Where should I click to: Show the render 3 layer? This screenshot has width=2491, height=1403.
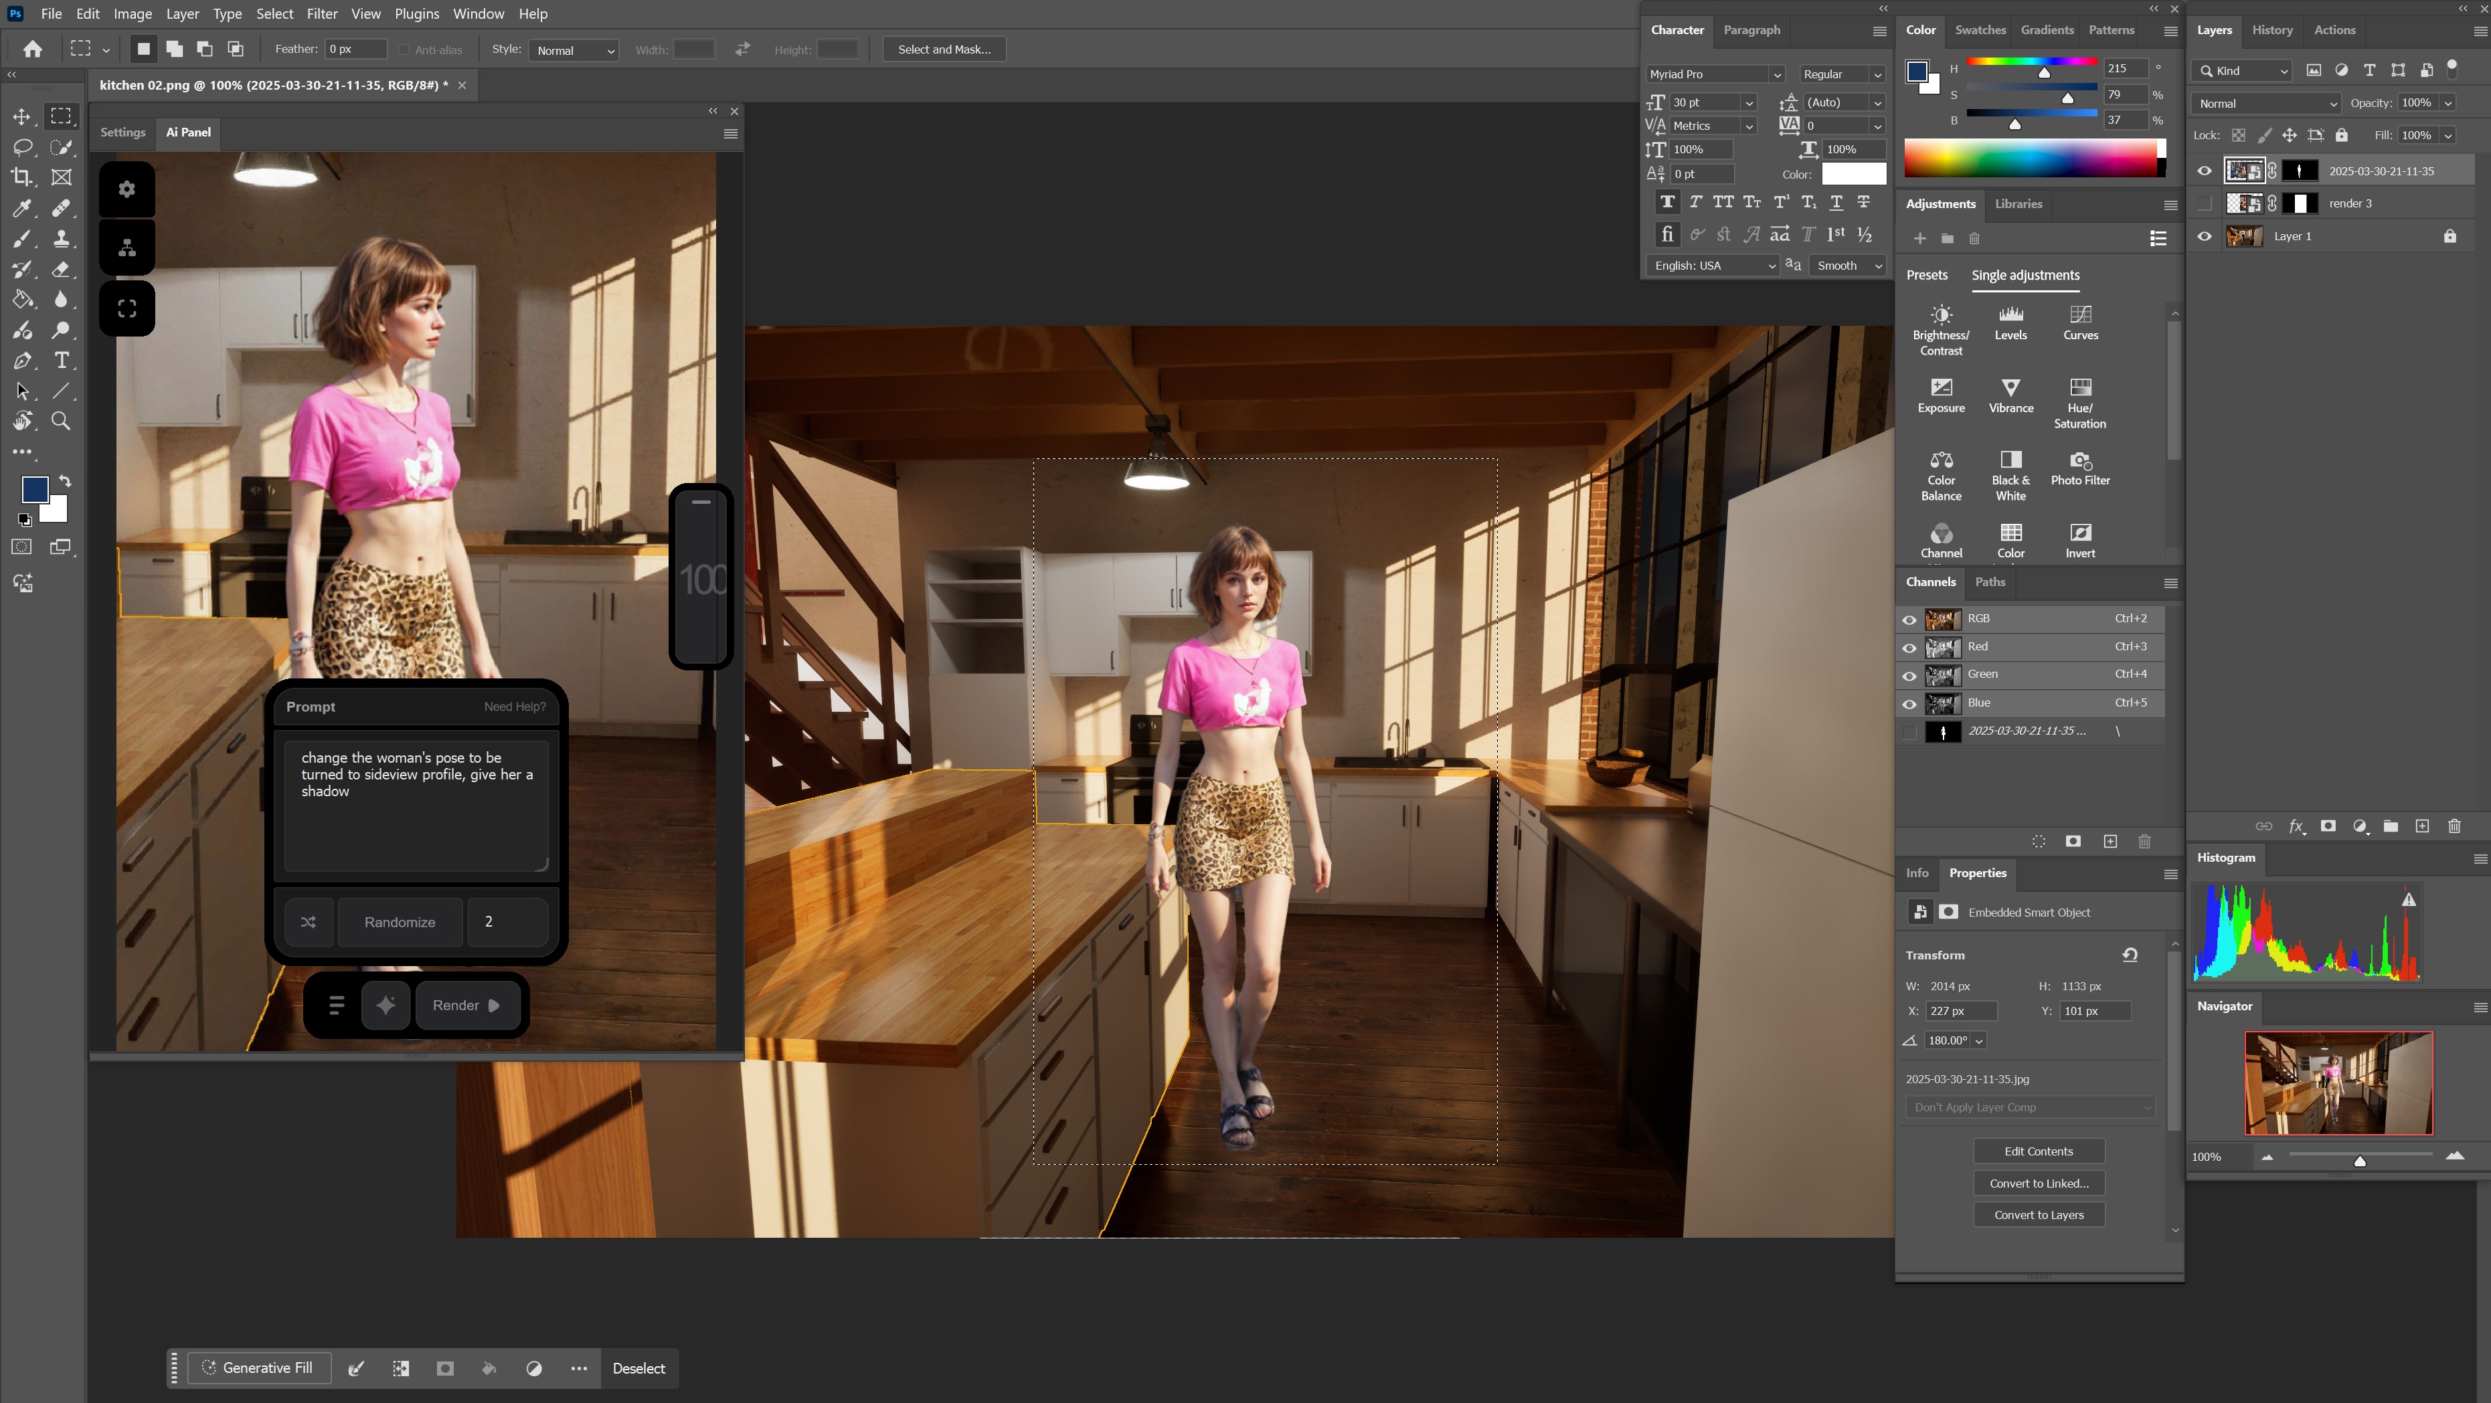[2204, 203]
